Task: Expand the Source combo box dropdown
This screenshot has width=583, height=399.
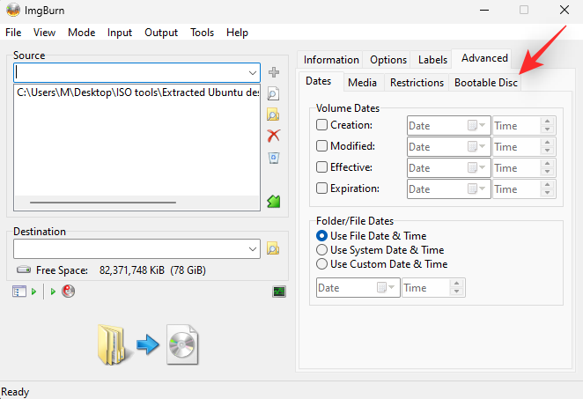Action: point(253,72)
